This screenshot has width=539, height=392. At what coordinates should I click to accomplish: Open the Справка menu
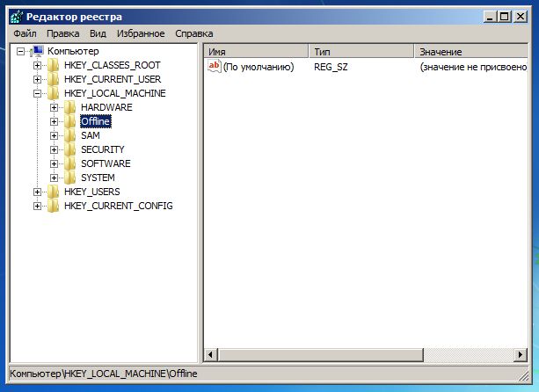(x=193, y=33)
